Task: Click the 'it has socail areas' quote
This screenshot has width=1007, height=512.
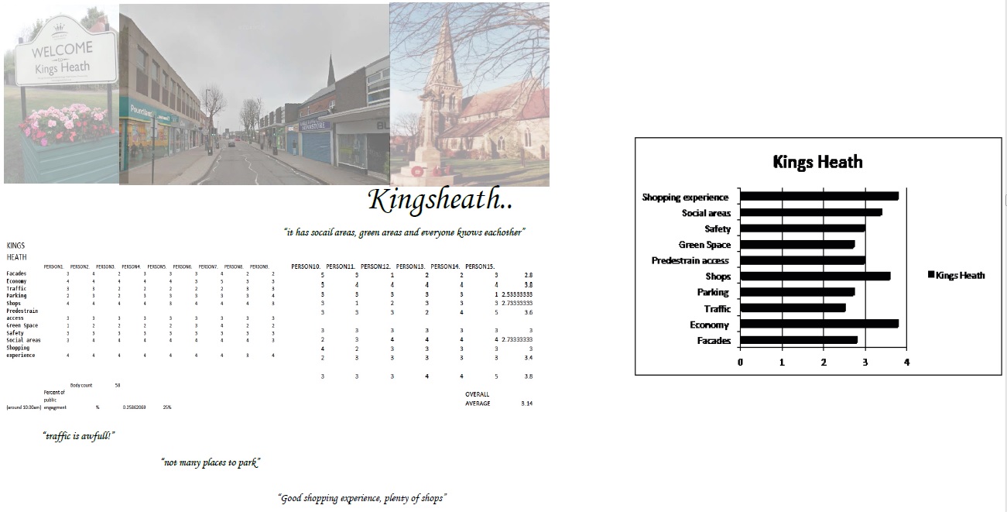Action: [405, 232]
